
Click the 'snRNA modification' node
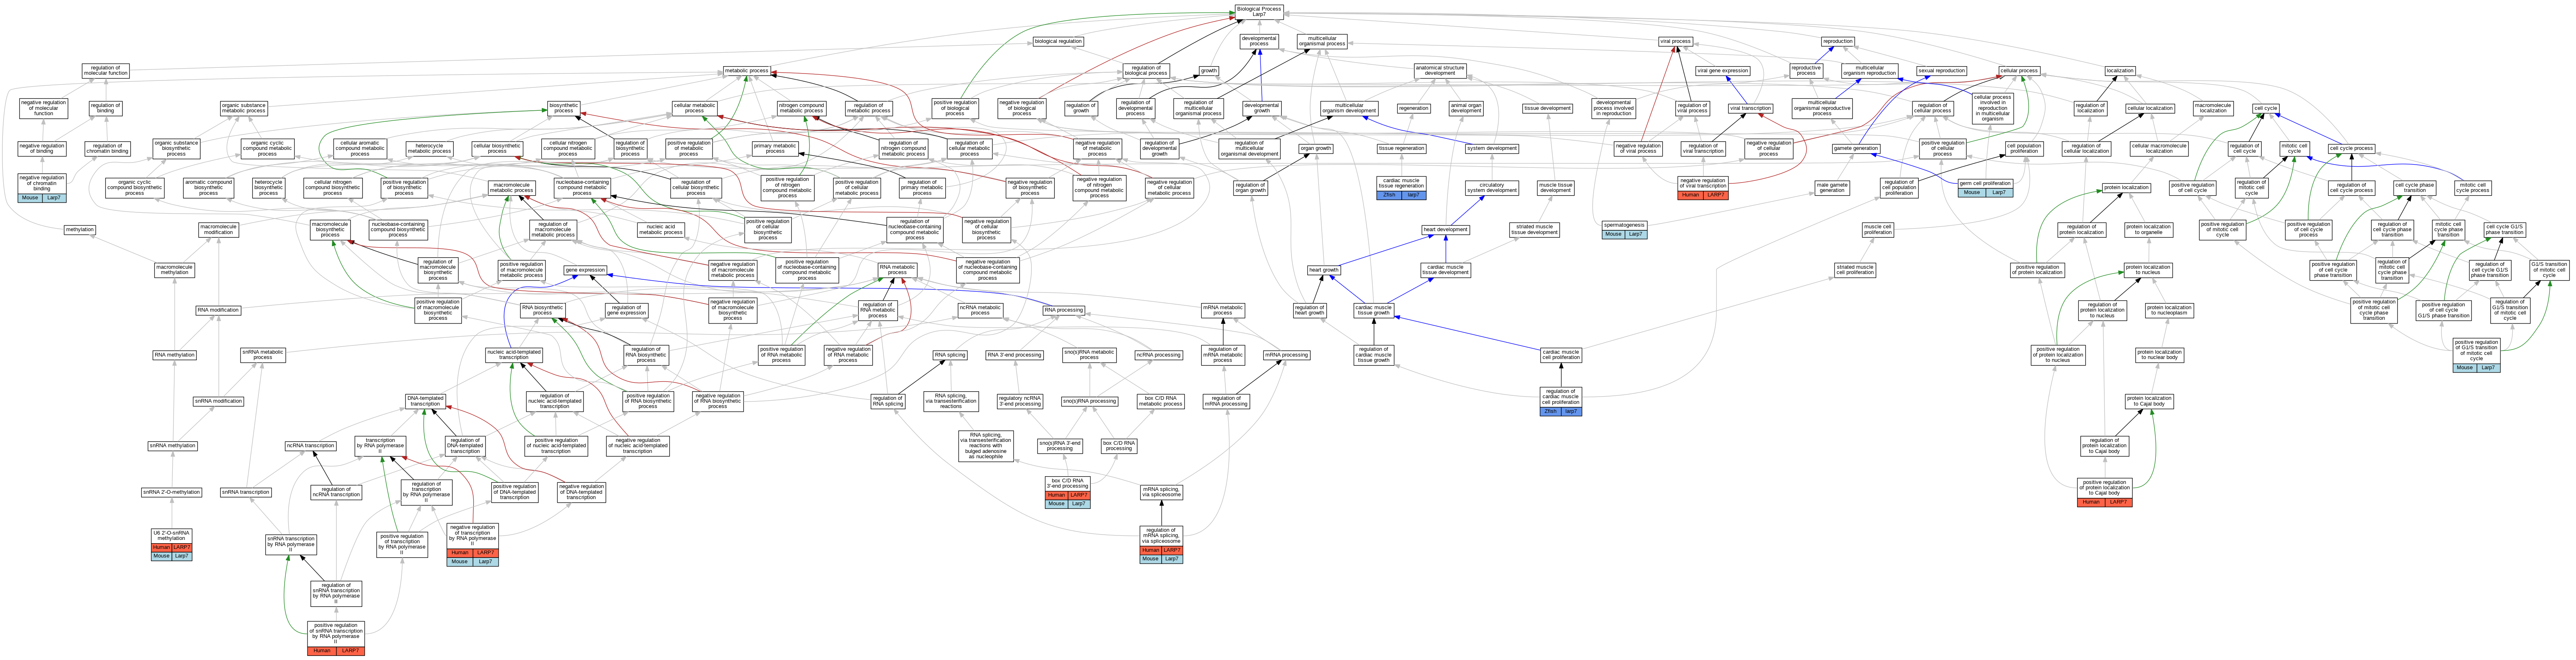(x=218, y=401)
